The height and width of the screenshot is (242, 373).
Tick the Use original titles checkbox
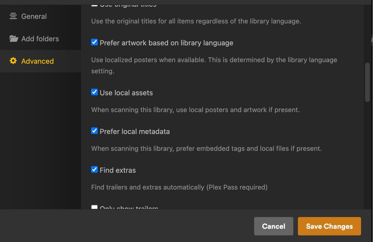coord(94,5)
